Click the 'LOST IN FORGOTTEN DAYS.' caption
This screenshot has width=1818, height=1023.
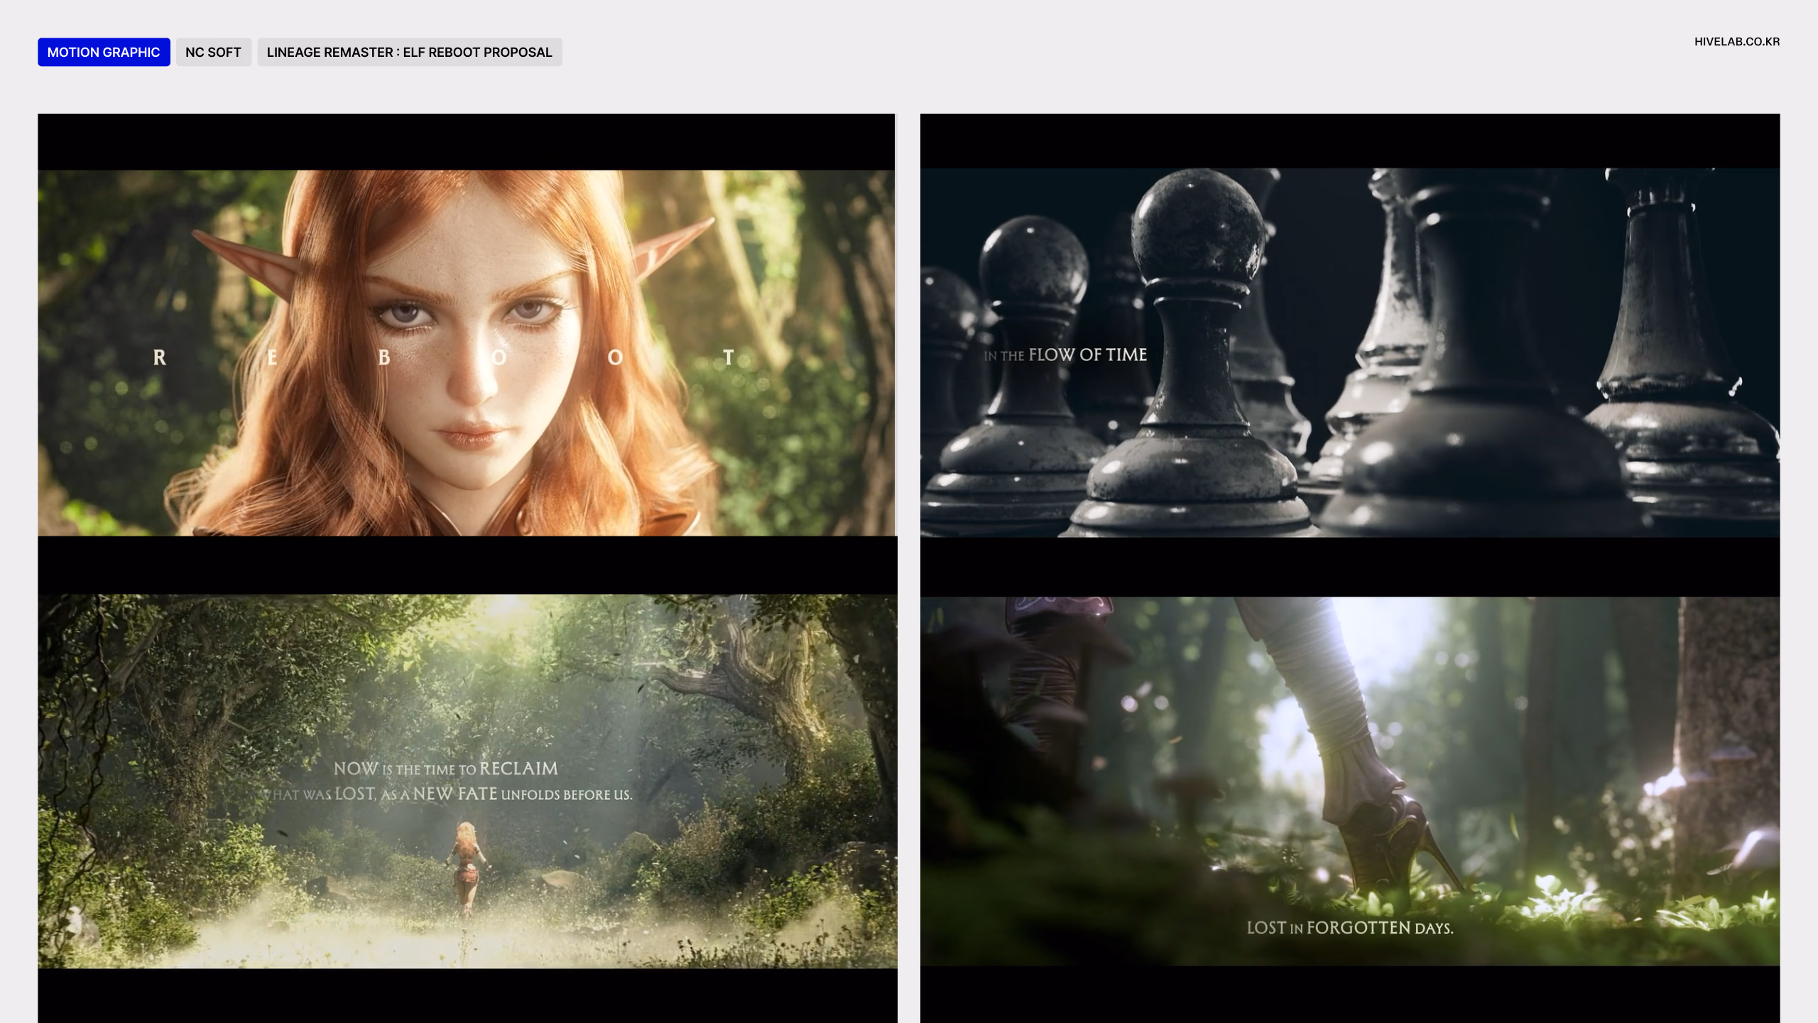[1350, 928]
